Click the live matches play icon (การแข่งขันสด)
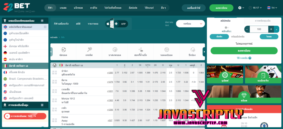 (7, 116)
